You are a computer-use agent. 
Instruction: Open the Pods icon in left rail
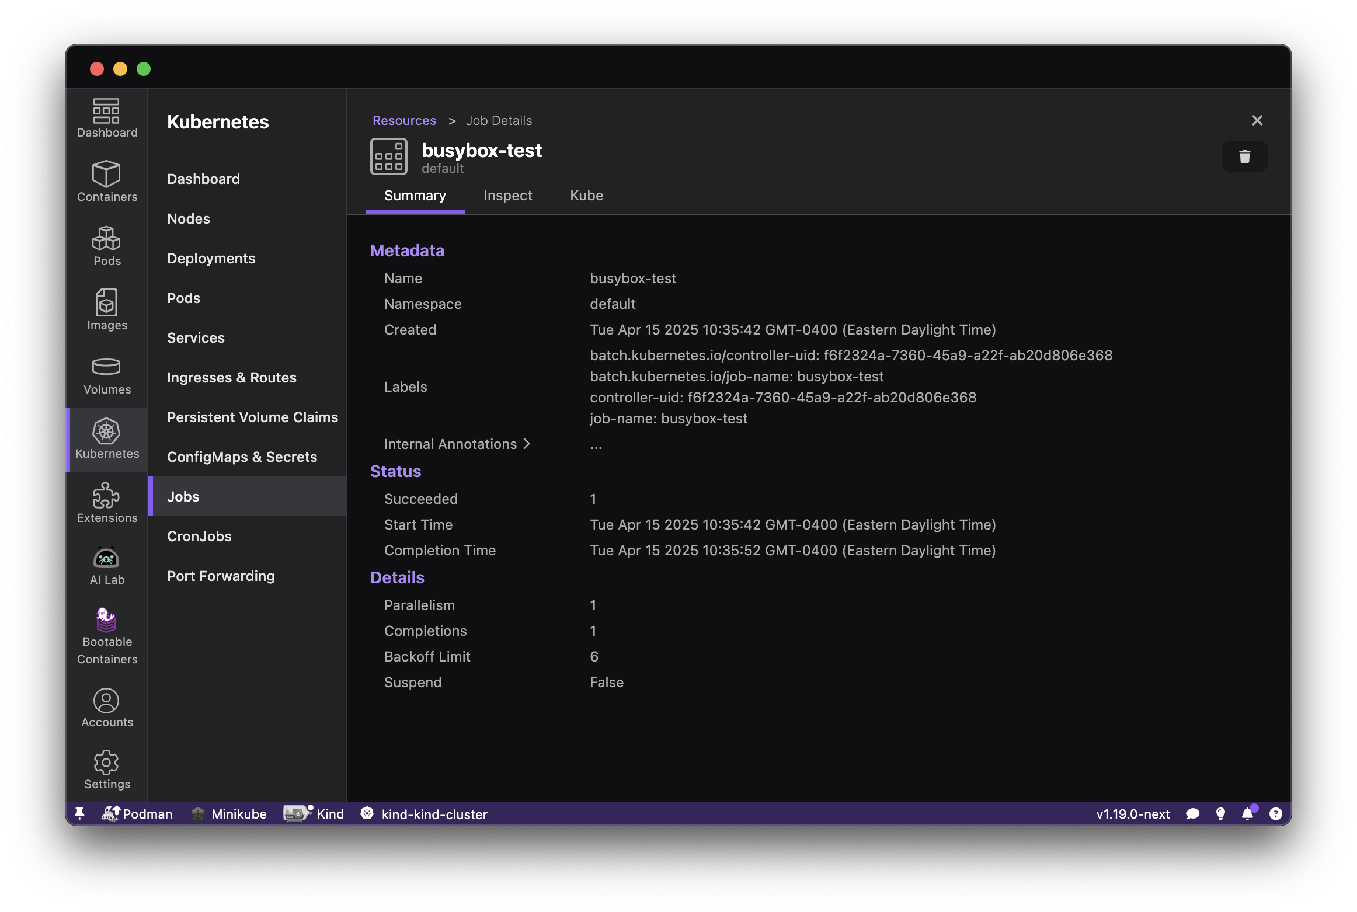click(x=107, y=246)
